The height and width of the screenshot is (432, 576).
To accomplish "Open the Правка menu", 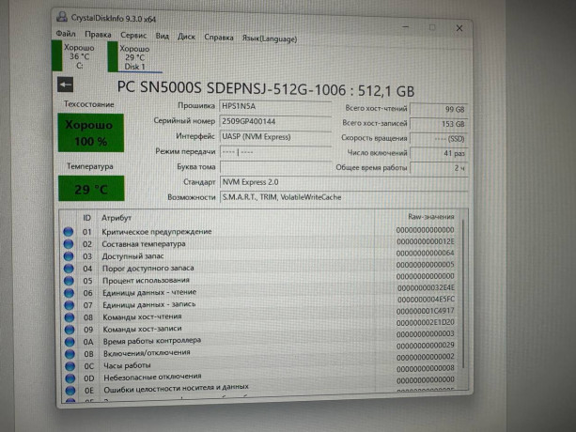I will click(98, 35).
